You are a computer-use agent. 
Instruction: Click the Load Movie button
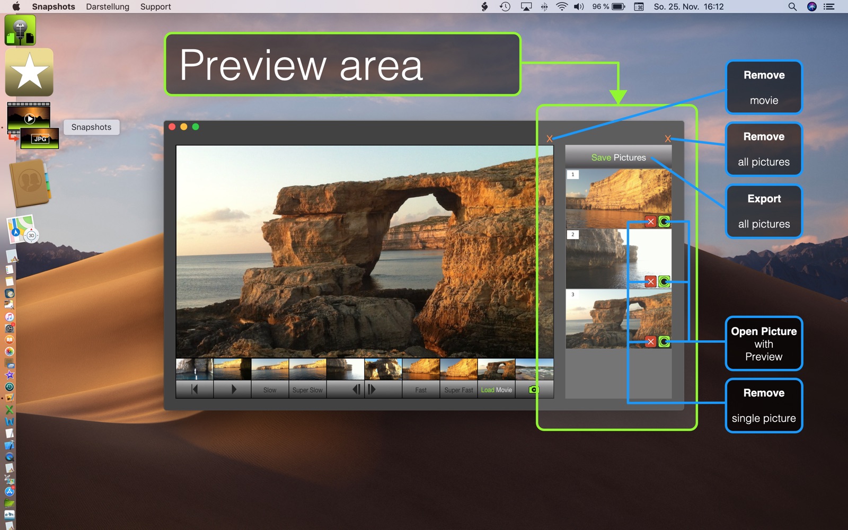497,390
